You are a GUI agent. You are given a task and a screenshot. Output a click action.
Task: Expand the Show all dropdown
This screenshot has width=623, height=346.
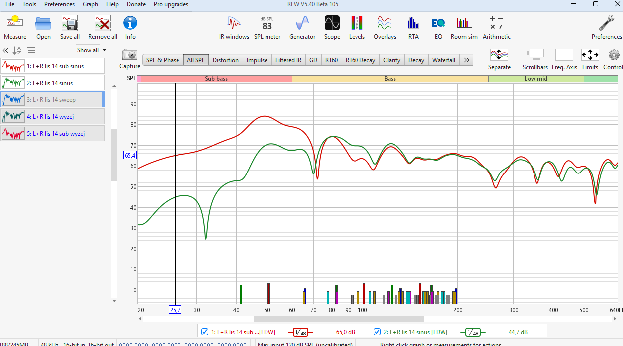[92, 50]
